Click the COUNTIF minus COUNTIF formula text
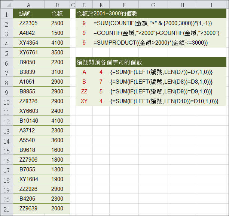Viewport: 229px width, 216px height. tap(156, 33)
